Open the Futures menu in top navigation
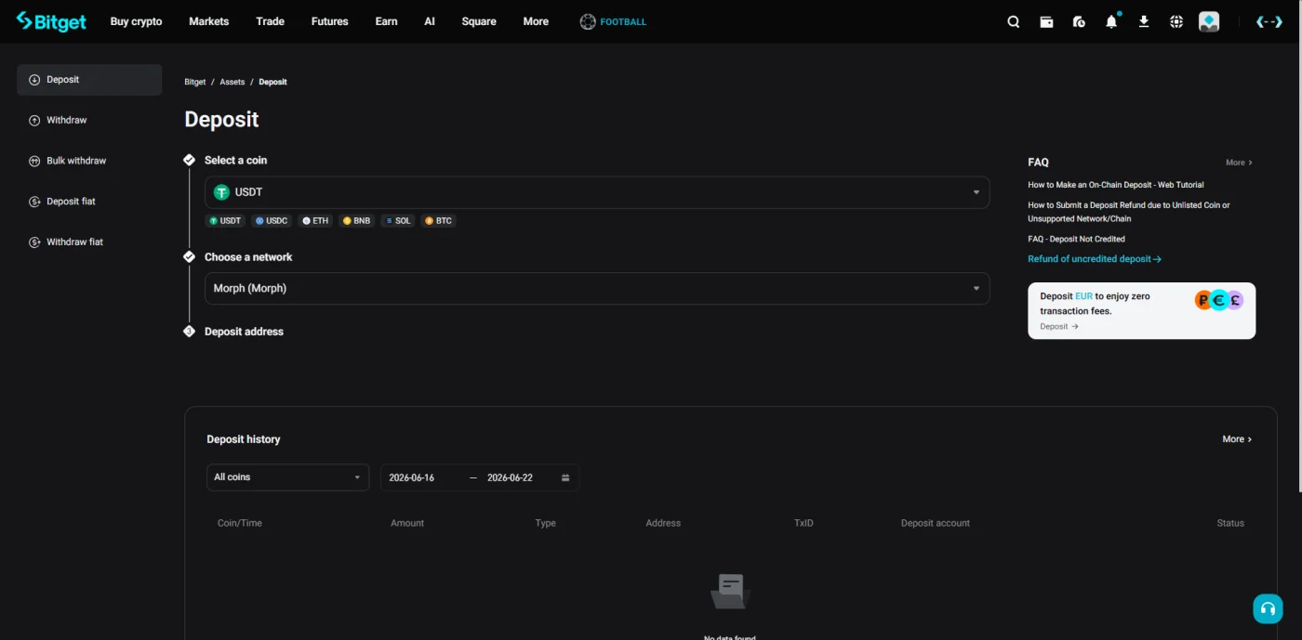1302x640 pixels. pyautogui.click(x=329, y=21)
